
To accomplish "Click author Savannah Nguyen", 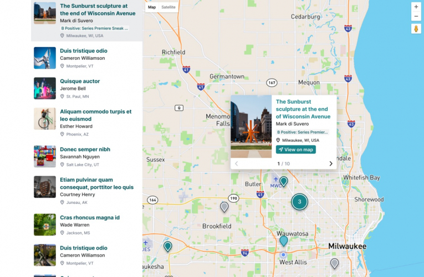I will [x=80, y=156].
